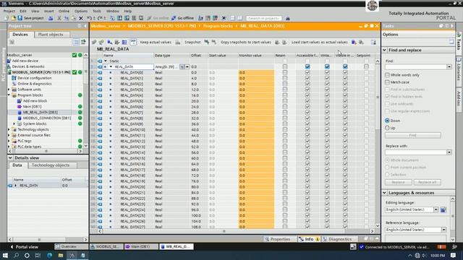Image resolution: width=463 pixels, height=260 pixels.
Task: Collapse the Static section in the table
Action: coord(106,61)
